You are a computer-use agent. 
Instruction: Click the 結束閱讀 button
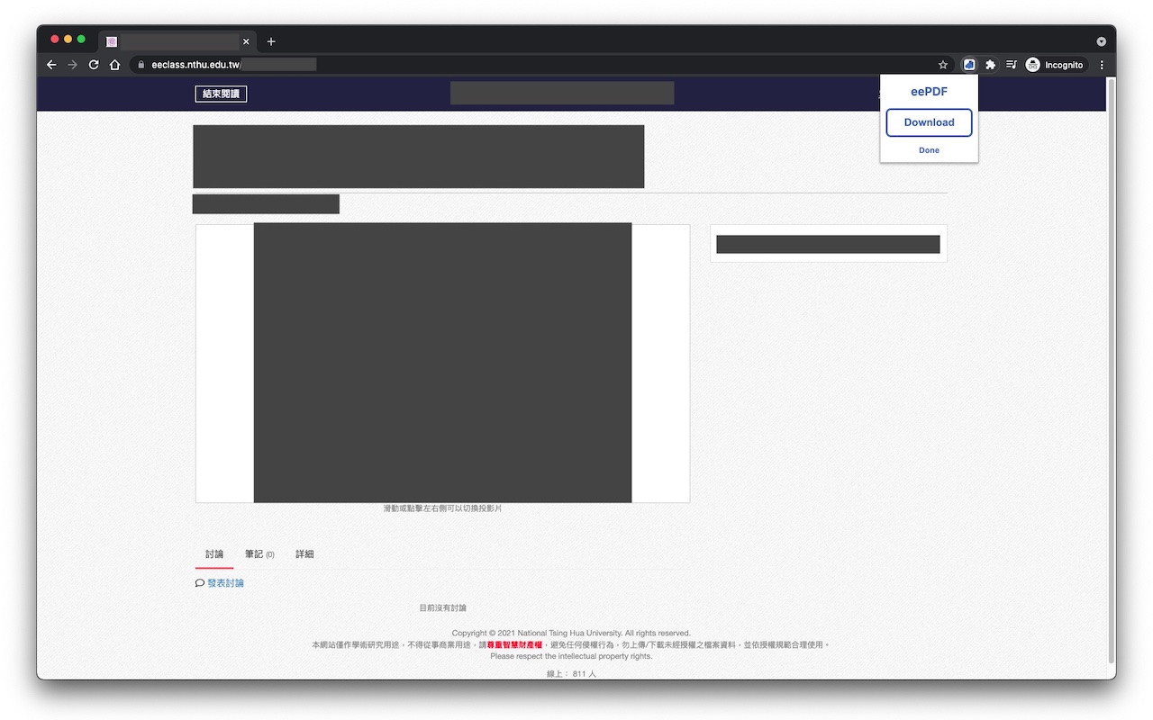tap(221, 94)
